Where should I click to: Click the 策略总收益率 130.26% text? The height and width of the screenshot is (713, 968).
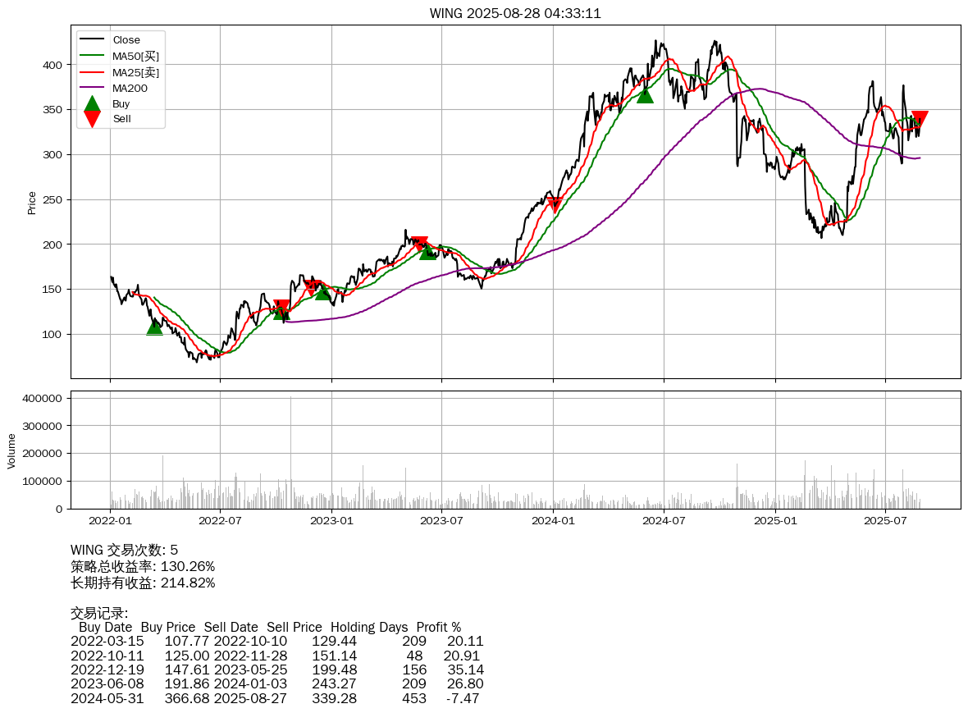click(143, 566)
